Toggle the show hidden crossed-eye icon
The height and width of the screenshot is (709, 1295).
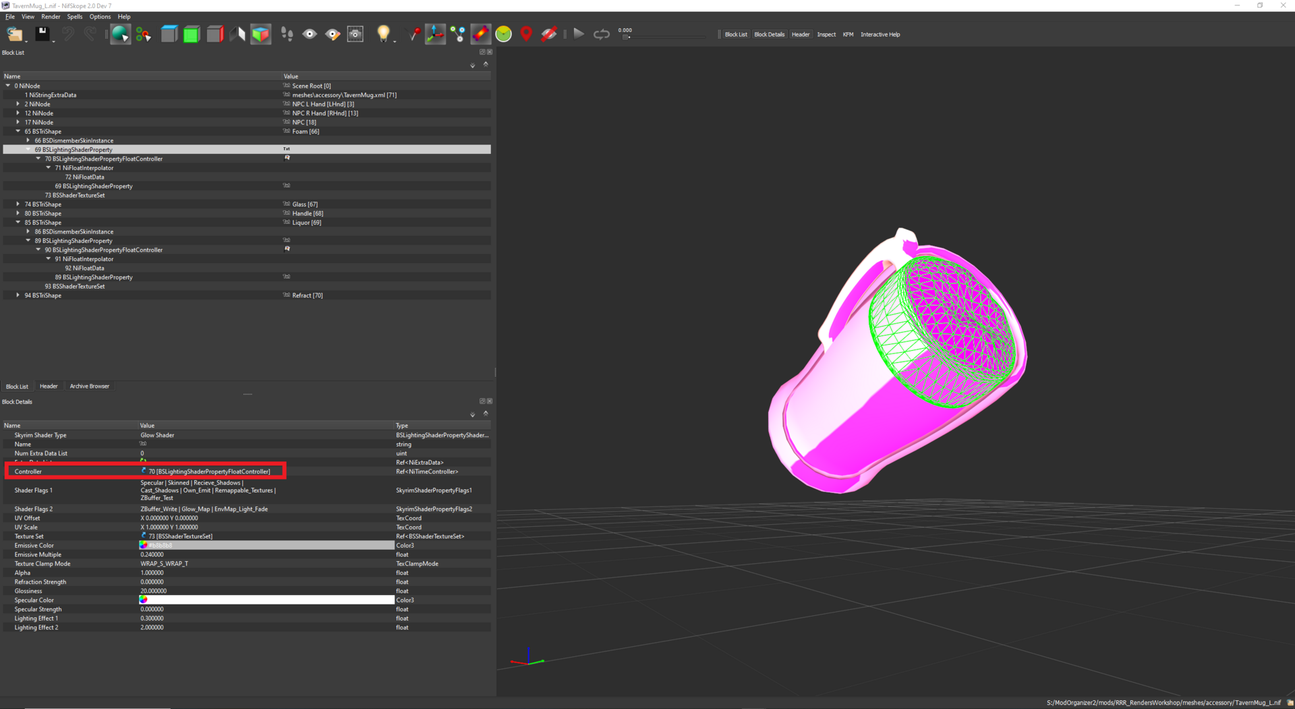point(549,34)
